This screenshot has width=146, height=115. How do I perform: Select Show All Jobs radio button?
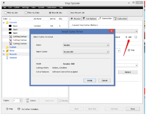coord(50,13)
